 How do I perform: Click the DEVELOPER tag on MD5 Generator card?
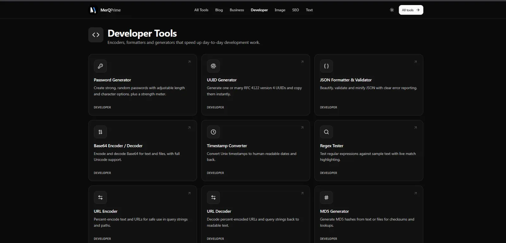(328, 239)
